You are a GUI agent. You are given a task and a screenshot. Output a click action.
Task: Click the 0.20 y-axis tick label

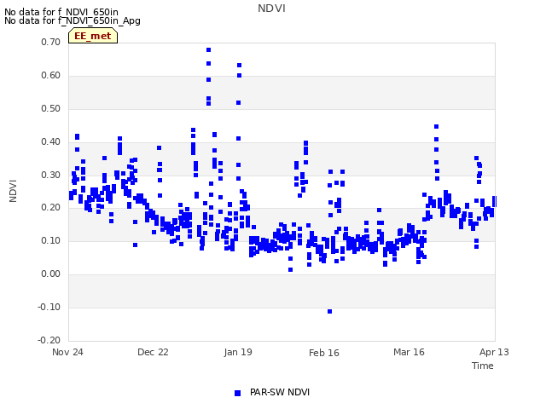[51, 208]
